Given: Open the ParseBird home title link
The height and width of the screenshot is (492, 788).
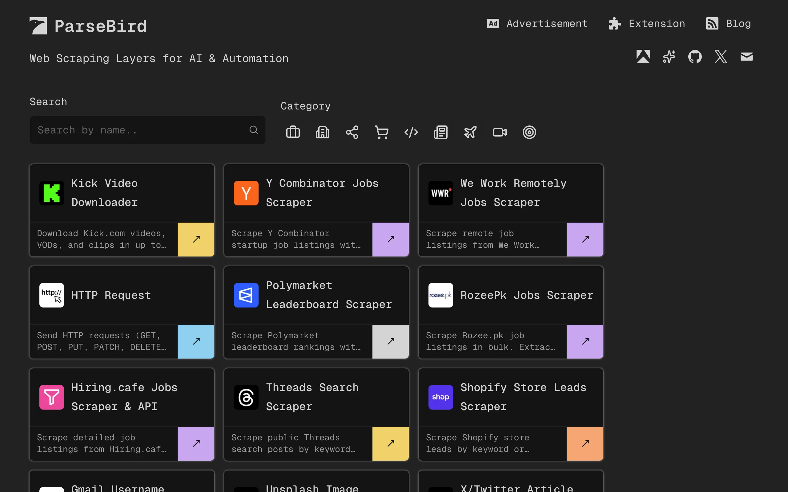Looking at the screenshot, I should (x=101, y=26).
